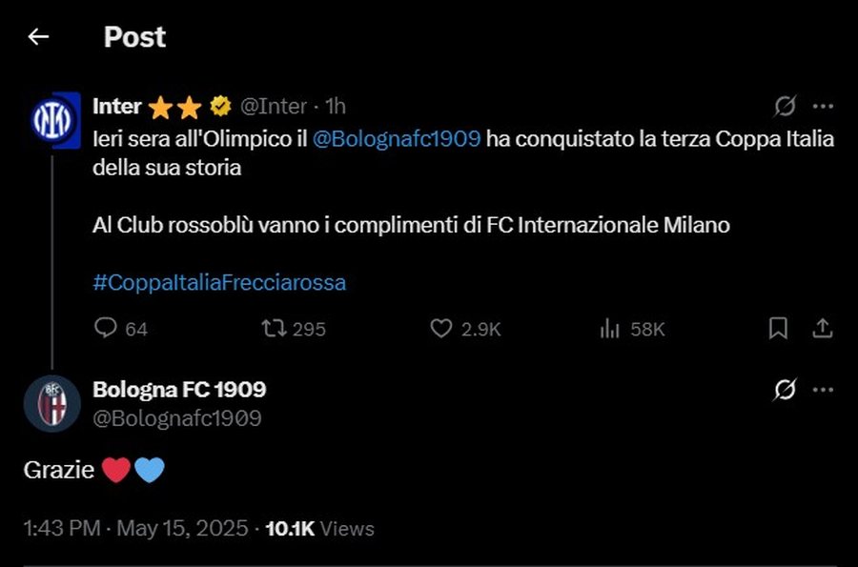The image size is (858, 567).
Task: Click the 1:43 PM May 15, 2025 timestamp
Action: (x=135, y=528)
